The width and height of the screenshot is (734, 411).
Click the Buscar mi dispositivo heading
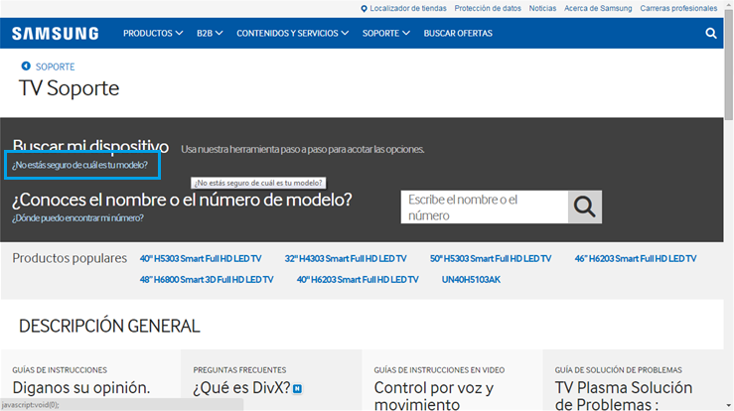click(x=90, y=146)
